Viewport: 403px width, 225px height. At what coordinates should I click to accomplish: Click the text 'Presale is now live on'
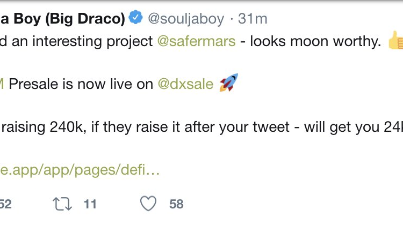pos(81,85)
